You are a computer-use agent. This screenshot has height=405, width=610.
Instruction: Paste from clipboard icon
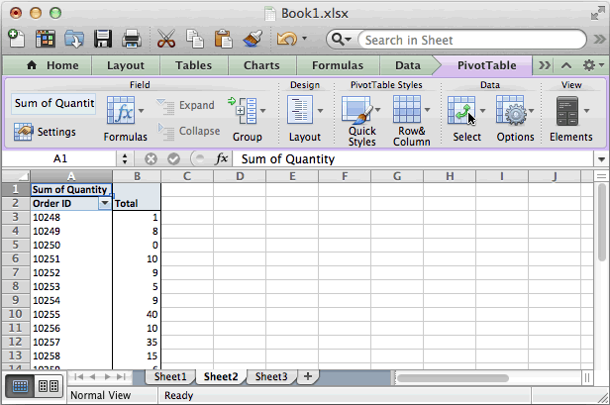click(x=224, y=39)
